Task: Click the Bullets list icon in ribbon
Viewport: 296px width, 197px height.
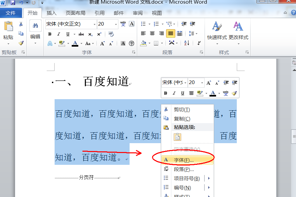Action: pyautogui.click(x=143, y=24)
